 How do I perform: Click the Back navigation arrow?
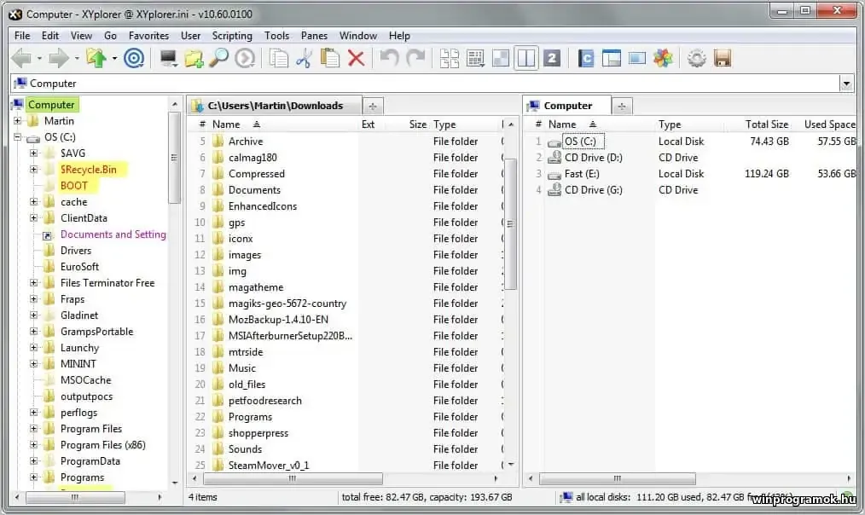(x=21, y=58)
